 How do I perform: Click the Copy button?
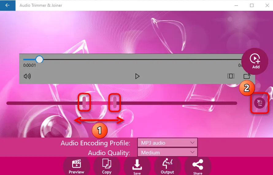pos(107,167)
